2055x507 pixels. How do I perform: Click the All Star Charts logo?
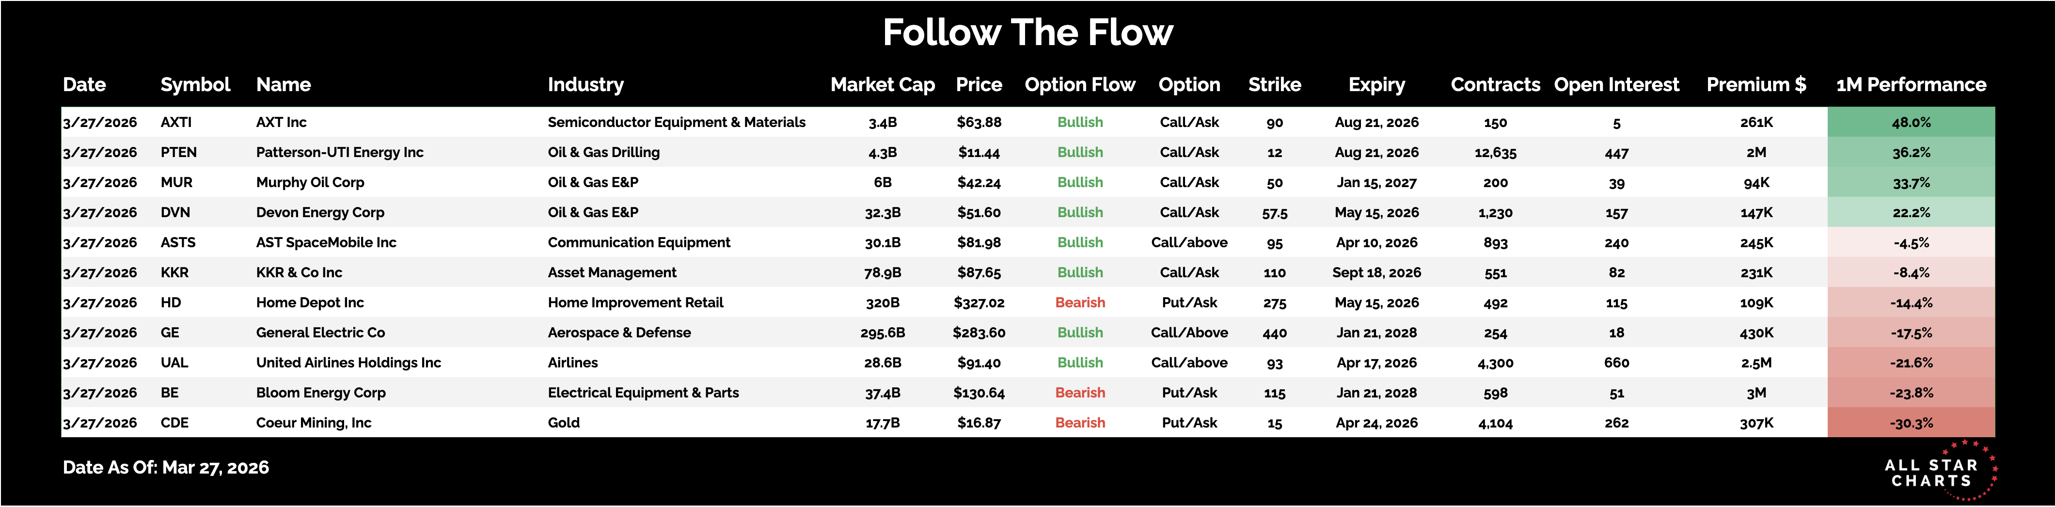point(1939,472)
